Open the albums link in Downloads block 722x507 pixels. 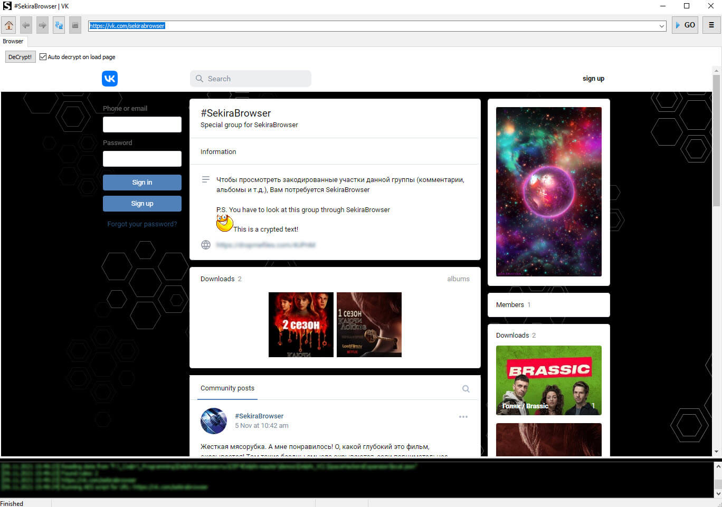[x=458, y=279]
